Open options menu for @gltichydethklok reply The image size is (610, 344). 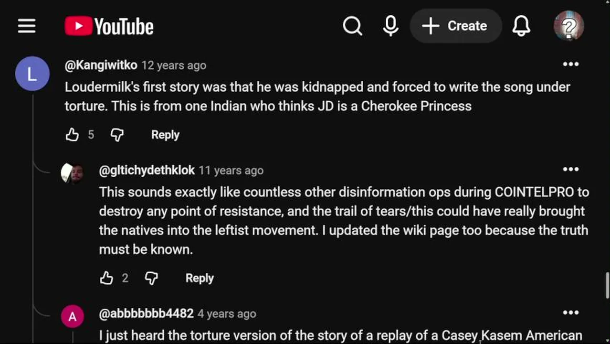tap(571, 169)
